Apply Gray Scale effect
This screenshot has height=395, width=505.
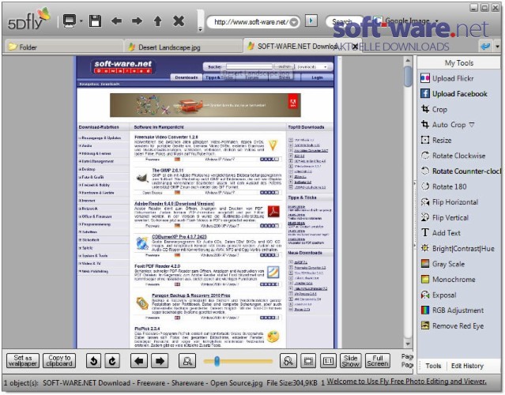443,264
